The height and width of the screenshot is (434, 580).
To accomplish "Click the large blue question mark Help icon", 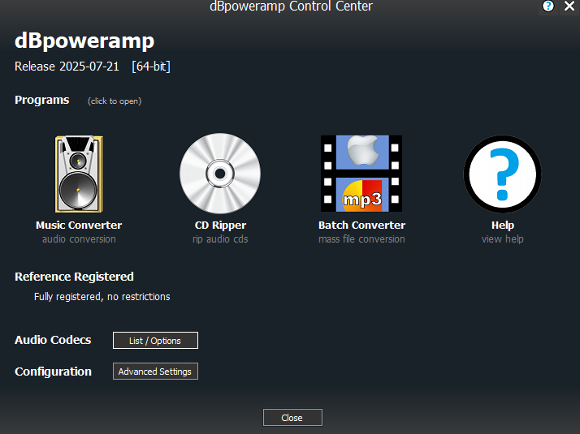I will [x=502, y=174].
